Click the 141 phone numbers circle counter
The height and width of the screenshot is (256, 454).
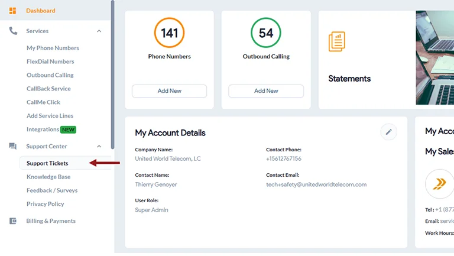169,33
